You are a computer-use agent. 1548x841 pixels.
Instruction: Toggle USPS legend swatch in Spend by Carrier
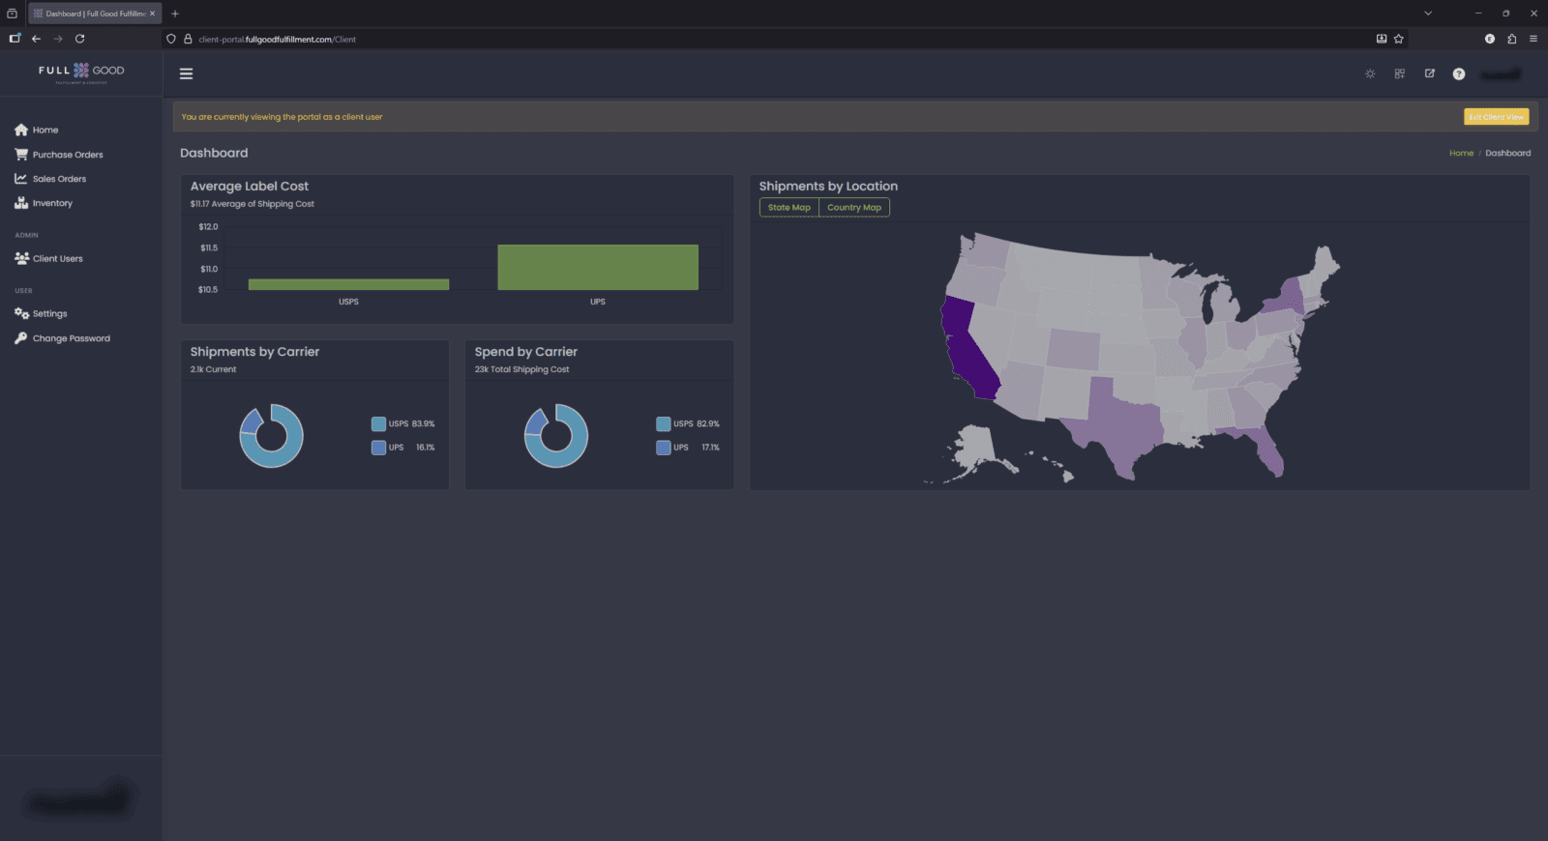pyautogui.click(x=663, y=423)
